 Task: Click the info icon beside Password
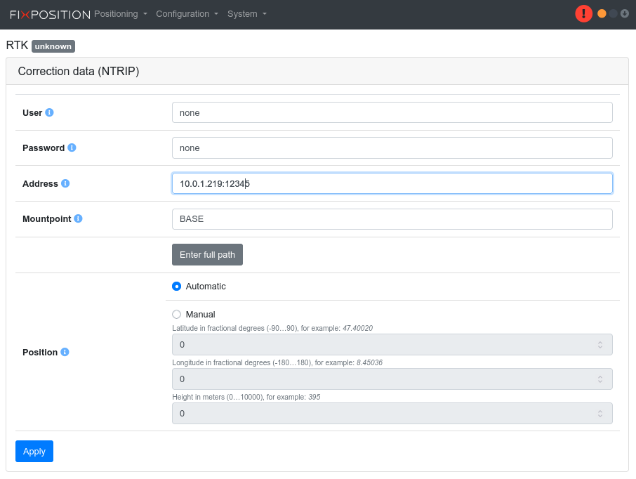click(x=72, y=147)
